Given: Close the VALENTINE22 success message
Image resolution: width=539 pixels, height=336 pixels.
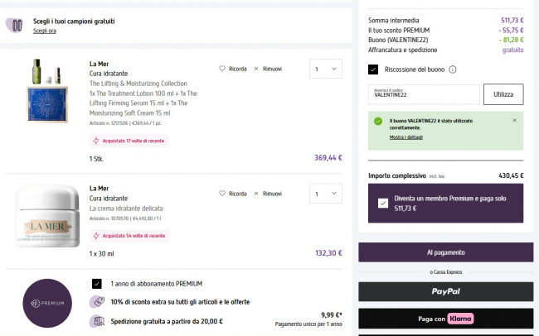Looking at the screenshot, I should (x=514, y=121).
